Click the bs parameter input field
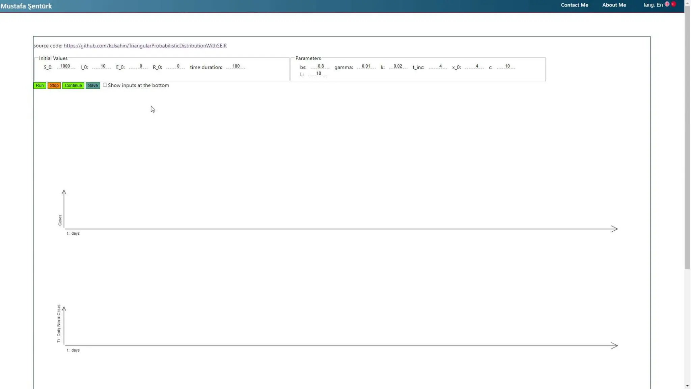 (320, 67)
